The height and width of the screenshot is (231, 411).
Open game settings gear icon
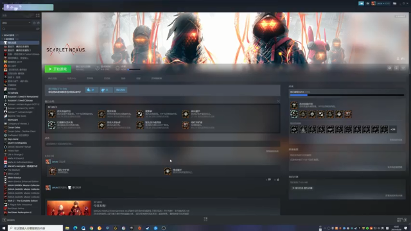[x=390, y=68]
